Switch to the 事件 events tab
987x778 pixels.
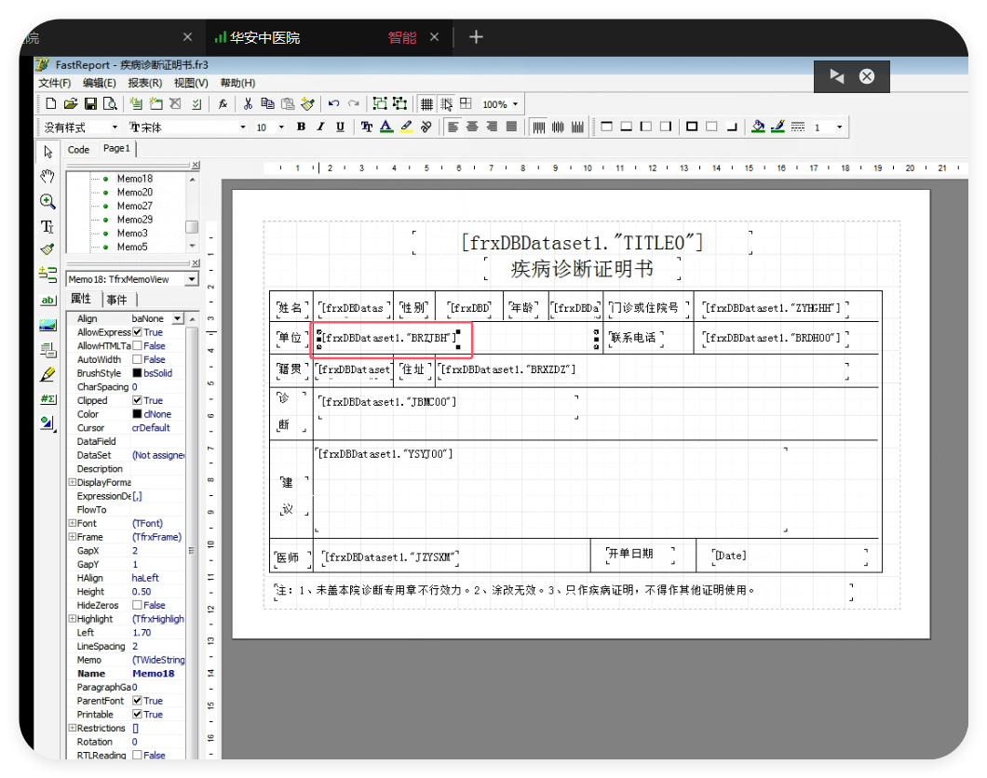point(117,300)
